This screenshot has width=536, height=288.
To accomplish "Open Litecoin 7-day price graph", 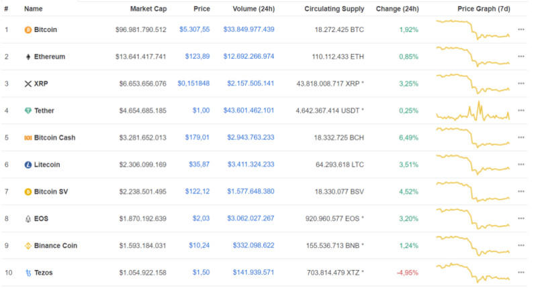I will (x=473, y=165).
